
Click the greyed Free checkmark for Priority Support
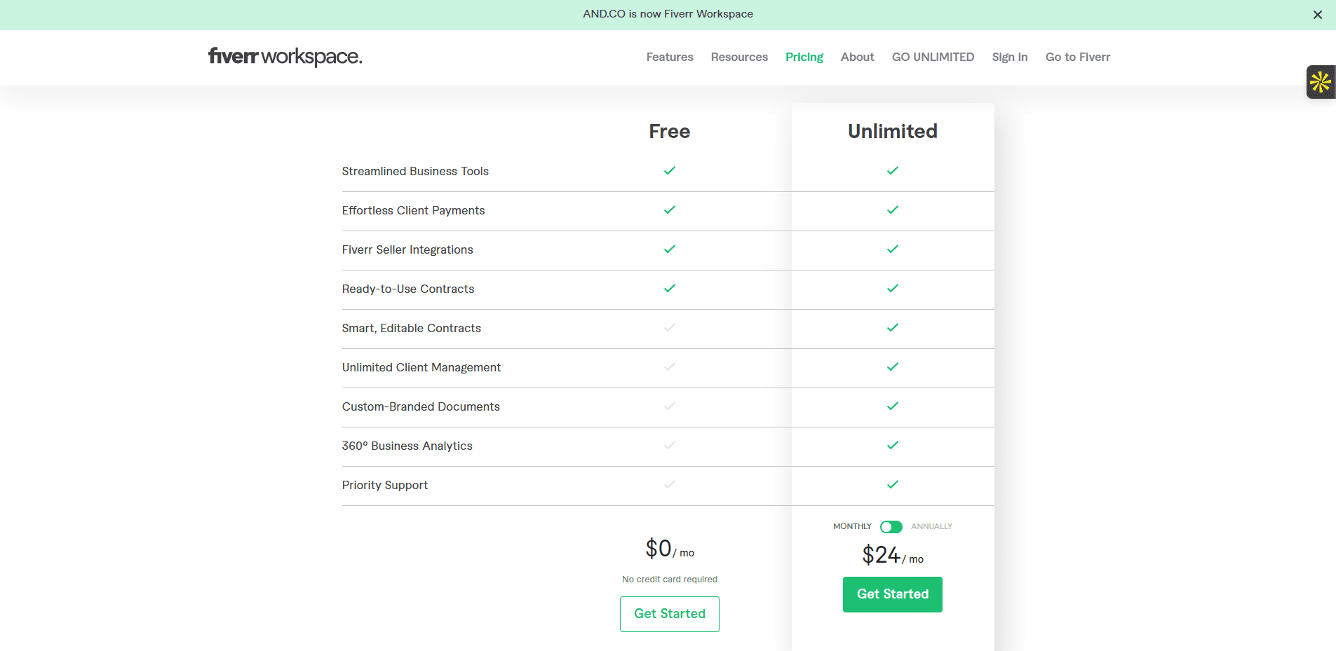tap(670, 484)
